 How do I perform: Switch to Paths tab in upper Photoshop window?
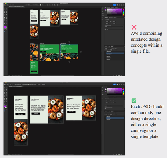pos(109,46)
